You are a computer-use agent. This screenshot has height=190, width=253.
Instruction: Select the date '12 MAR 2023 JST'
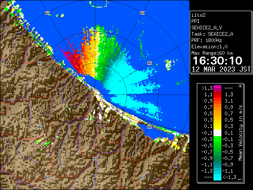[x=221, y=69]
